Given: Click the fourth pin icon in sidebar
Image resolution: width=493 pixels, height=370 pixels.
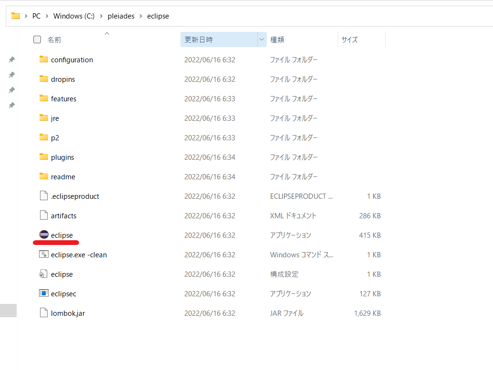Looking at the screenshot, I should click(11, 105).
